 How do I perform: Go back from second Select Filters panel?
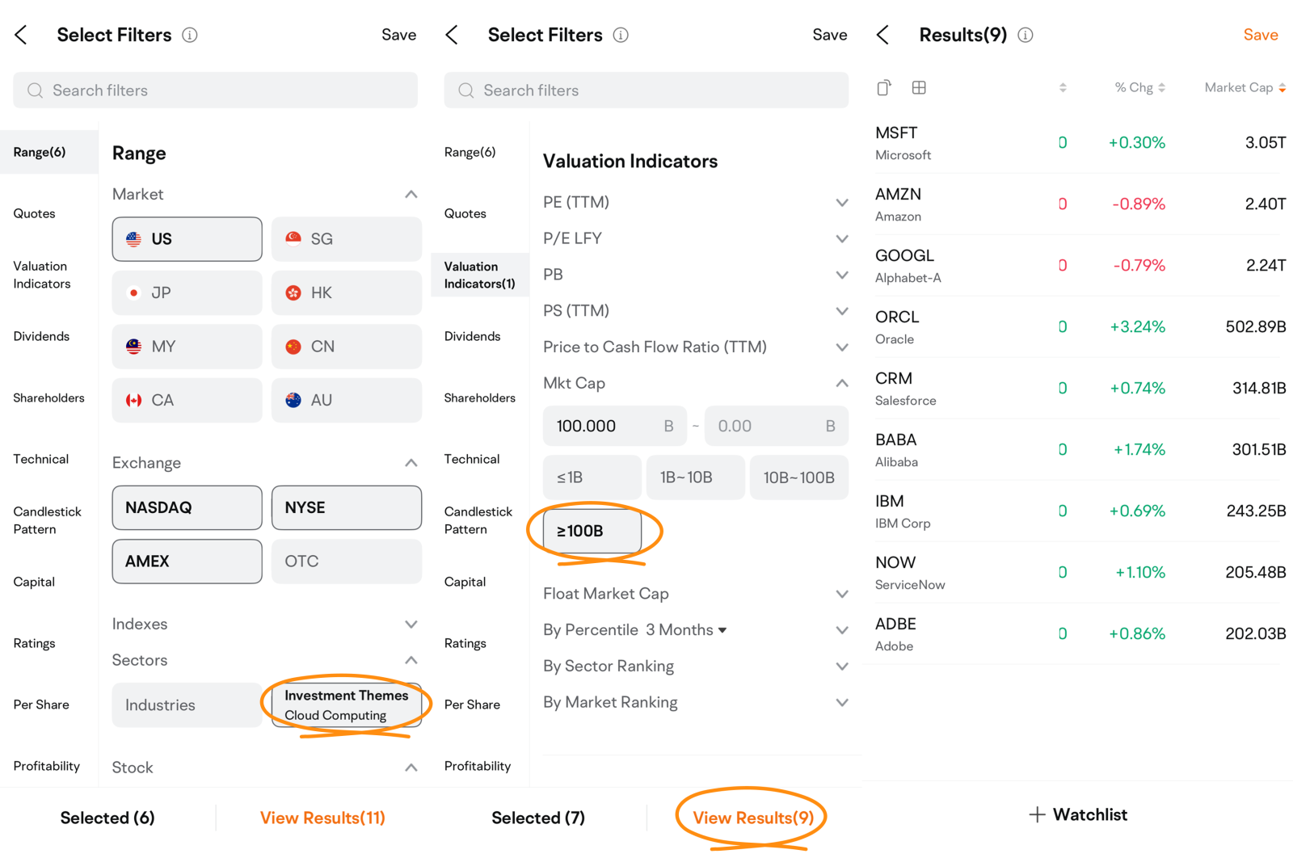[452, 35]
